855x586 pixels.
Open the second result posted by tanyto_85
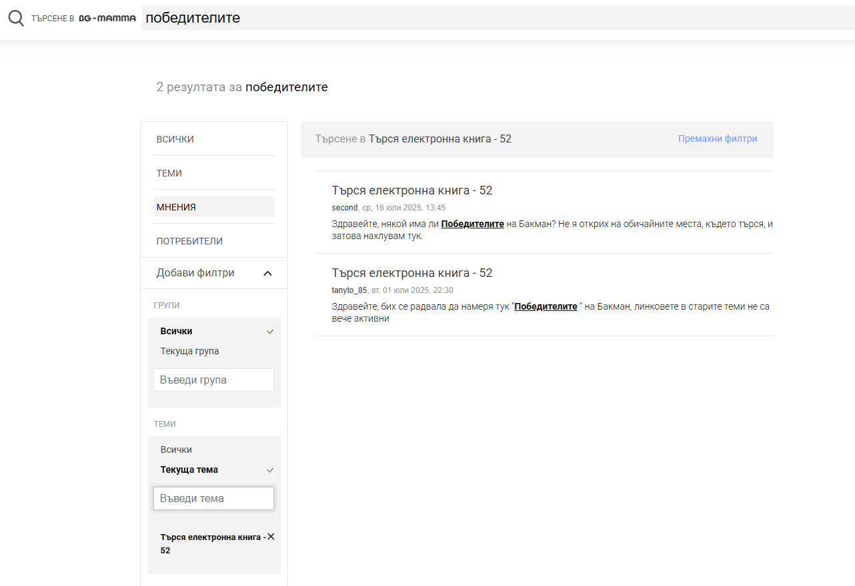click(411, 273)
